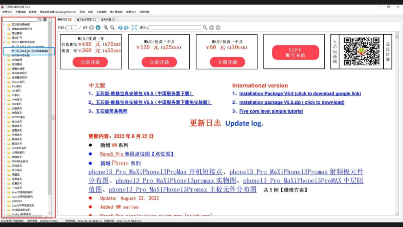Jump to the previous search result

(211, 28)
